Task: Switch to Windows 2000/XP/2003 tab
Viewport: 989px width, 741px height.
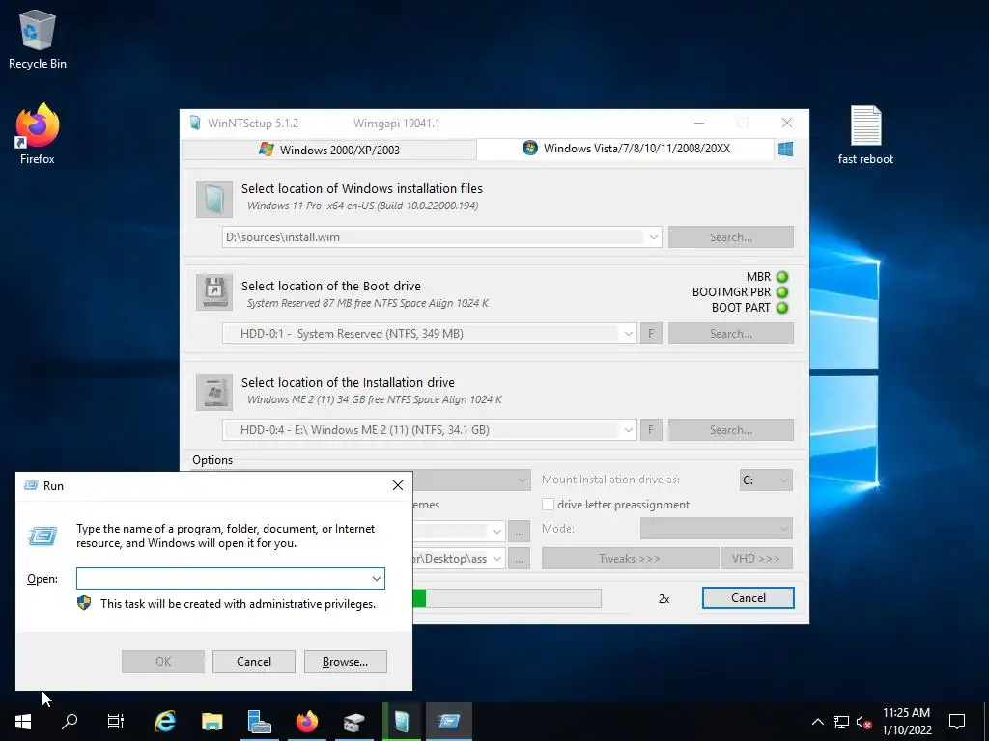Action: coord(329,150)
